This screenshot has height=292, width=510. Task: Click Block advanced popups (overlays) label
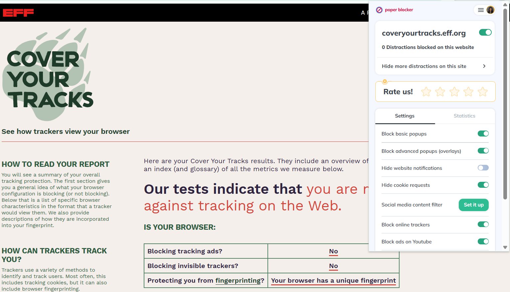(421, 151)
